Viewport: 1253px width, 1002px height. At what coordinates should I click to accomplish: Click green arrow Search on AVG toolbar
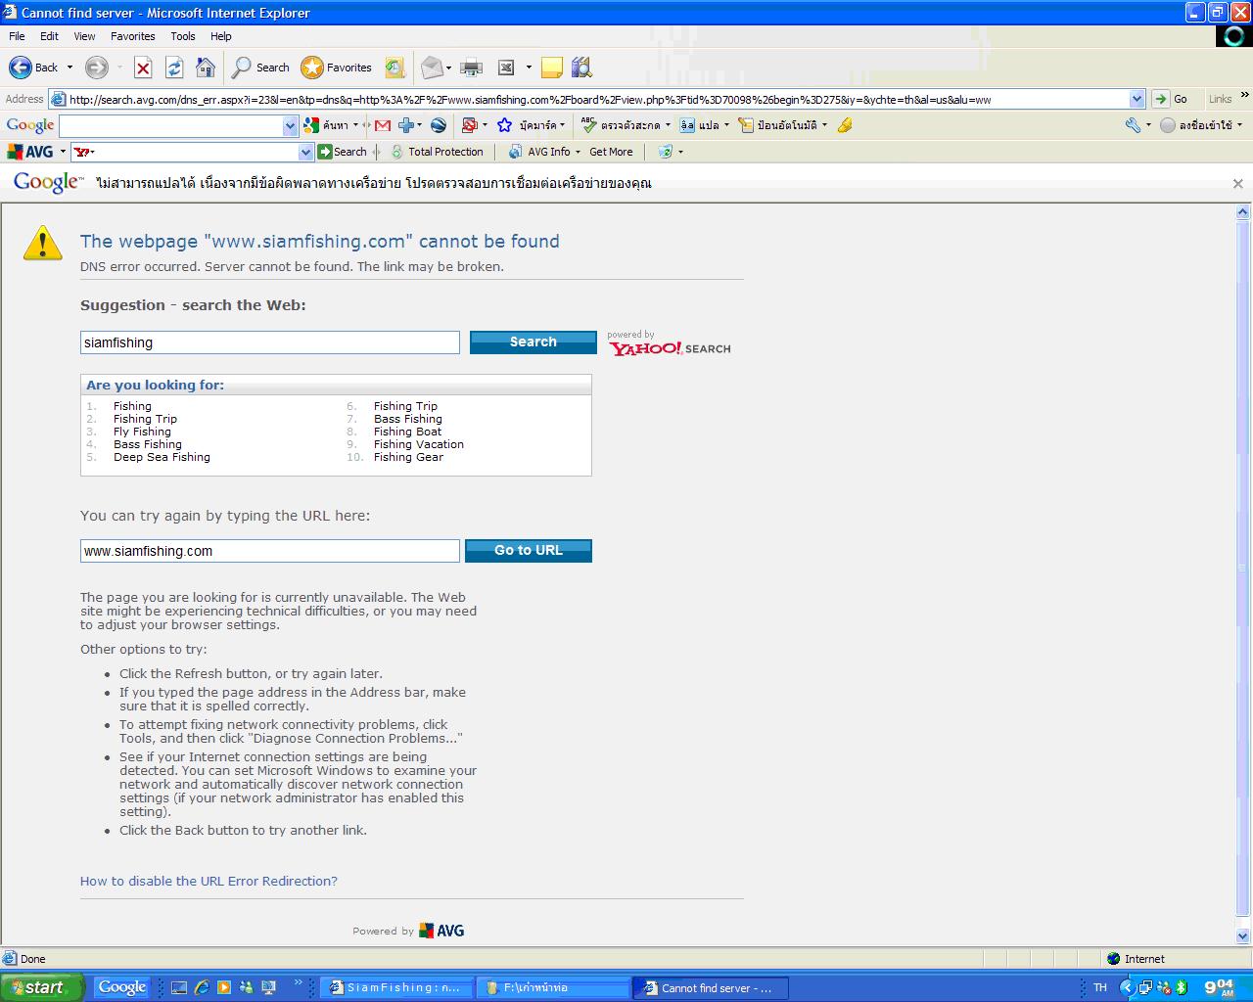click(x=343, y=152)
